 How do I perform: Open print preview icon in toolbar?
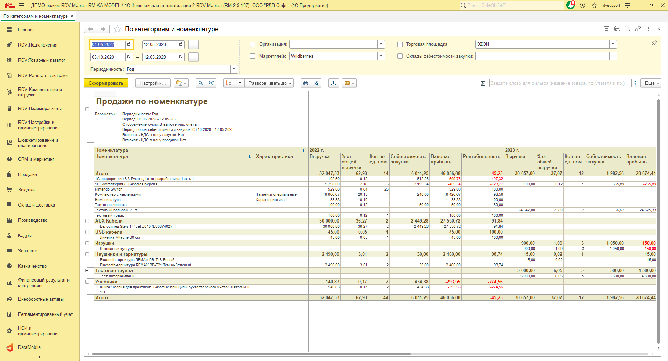pyautogui.click(x=316, y=83)
